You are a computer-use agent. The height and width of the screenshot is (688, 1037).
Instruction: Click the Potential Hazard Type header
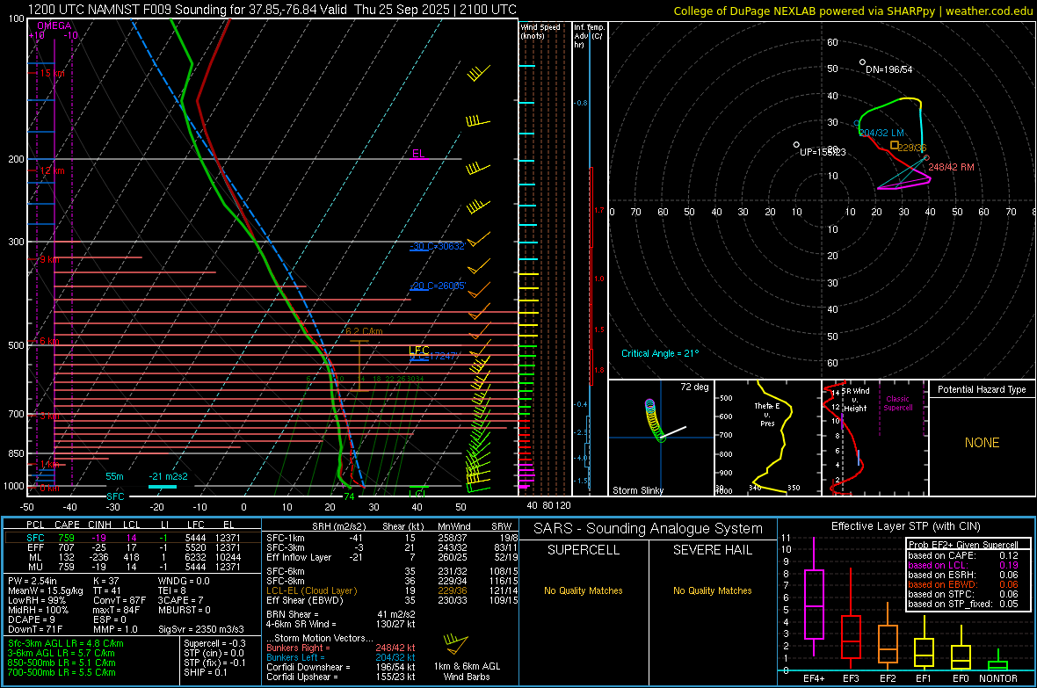point(982,389)
